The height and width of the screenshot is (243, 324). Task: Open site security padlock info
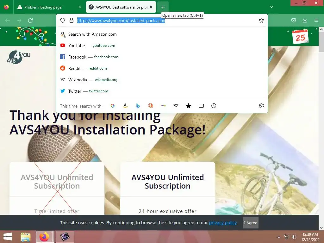72,20
